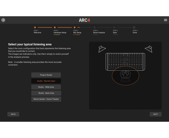
Task: Click the ARC4 title logo
Action: coord(84,20)
